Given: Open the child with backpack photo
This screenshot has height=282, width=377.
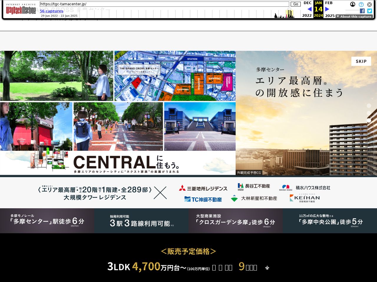Looking at the screenshot, I should point(118,126).
